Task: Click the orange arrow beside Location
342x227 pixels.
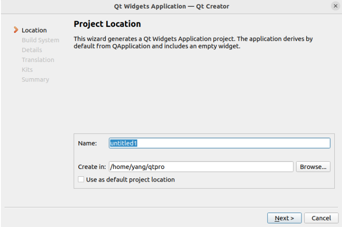Action: pyautogui.click(x=16, y=30)
